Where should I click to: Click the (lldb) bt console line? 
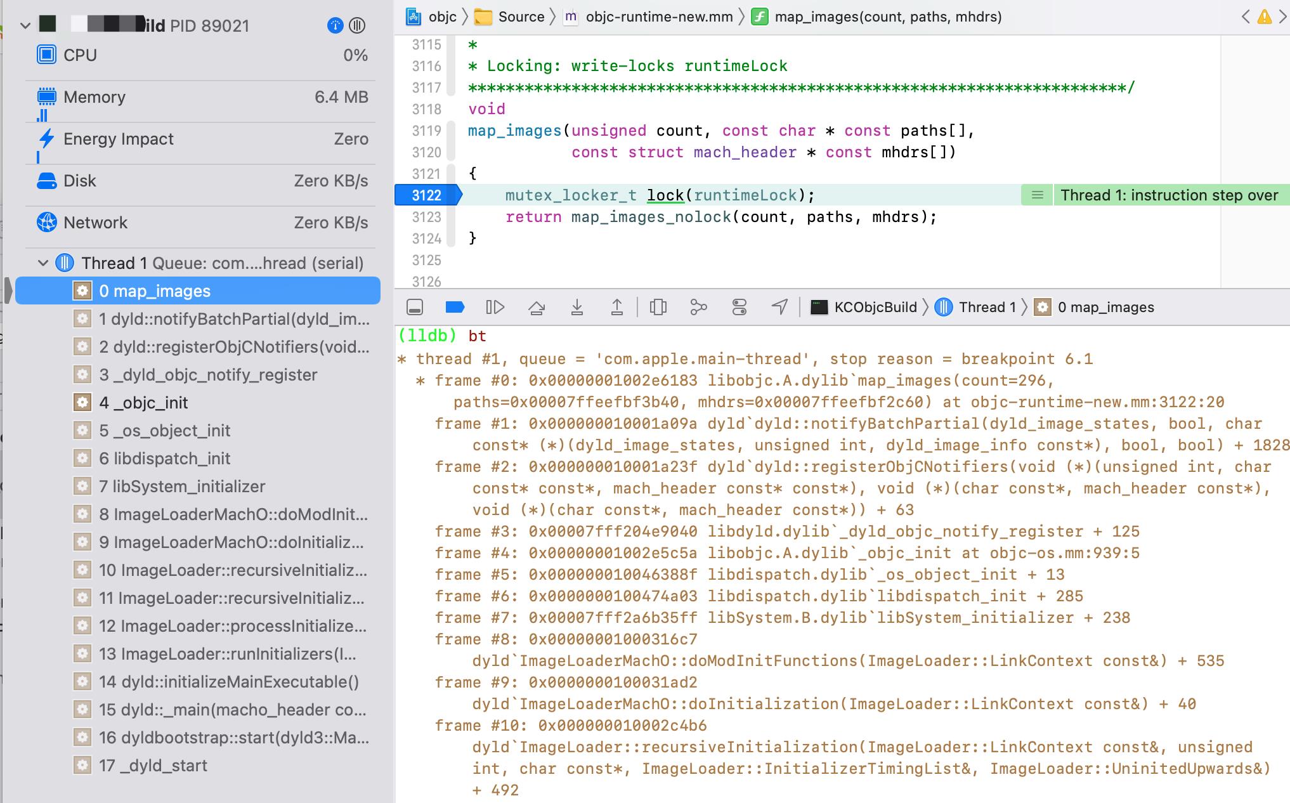(442, 336)
